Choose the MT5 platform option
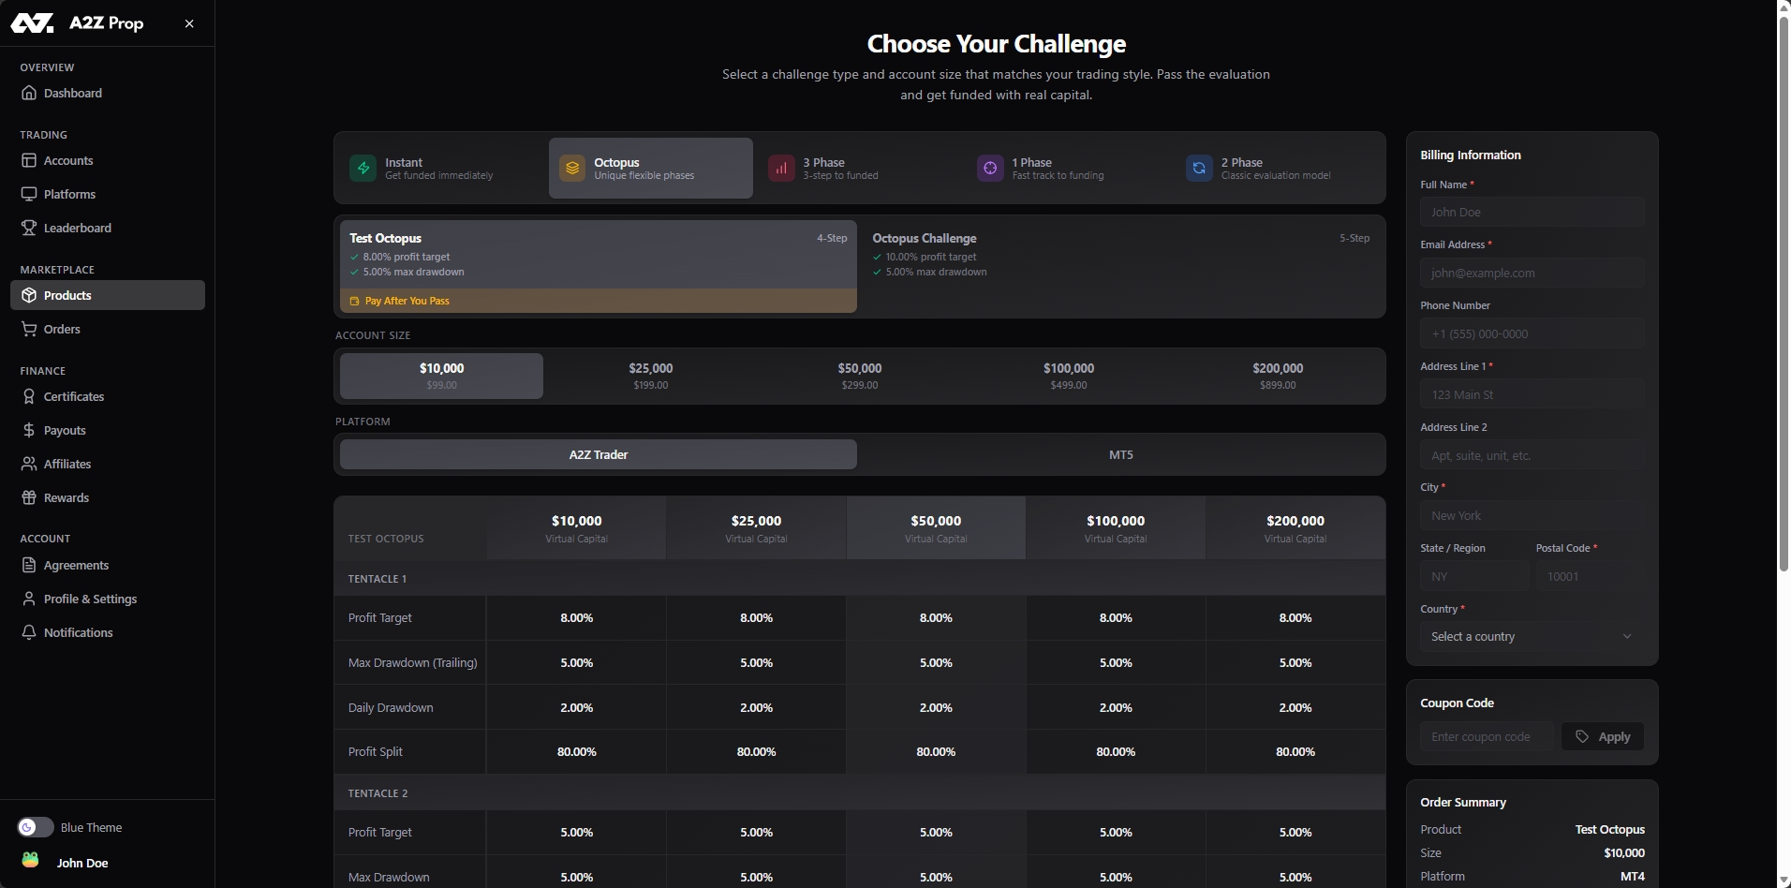Viewport: 1791px width, 888px height. pos(1120,454)
